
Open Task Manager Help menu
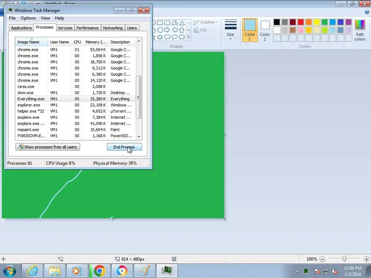(59, 18)
